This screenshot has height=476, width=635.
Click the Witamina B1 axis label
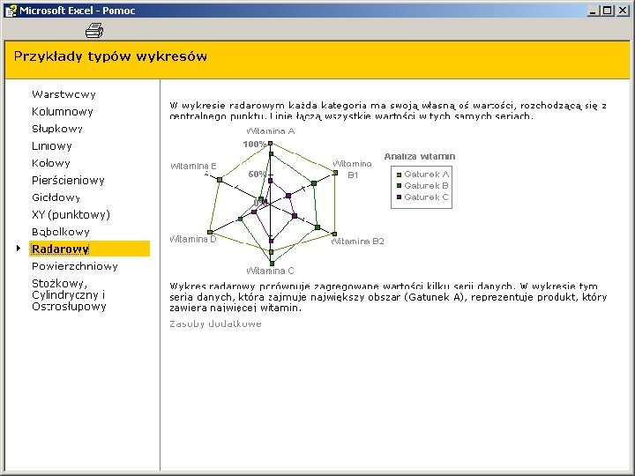coord(352,169)
